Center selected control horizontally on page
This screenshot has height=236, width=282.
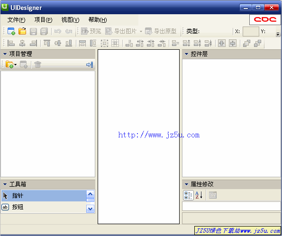(x=222, y=43)
